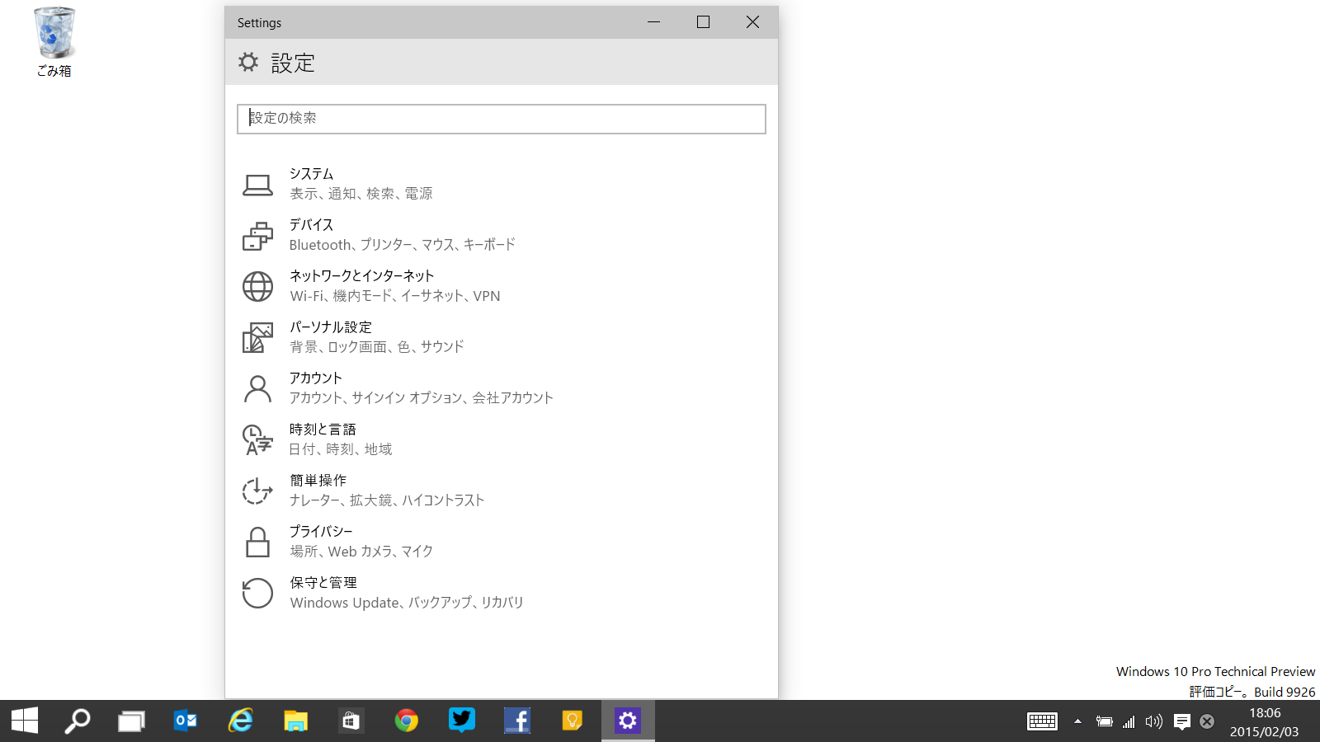Click the デバイス printer icon
The image size is (1320, 742).
(x=257, y=236)
